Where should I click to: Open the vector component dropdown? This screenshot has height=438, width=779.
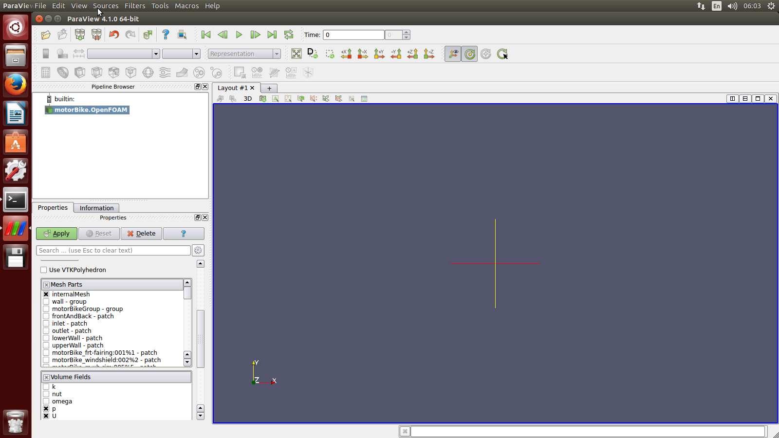(181, 54)
